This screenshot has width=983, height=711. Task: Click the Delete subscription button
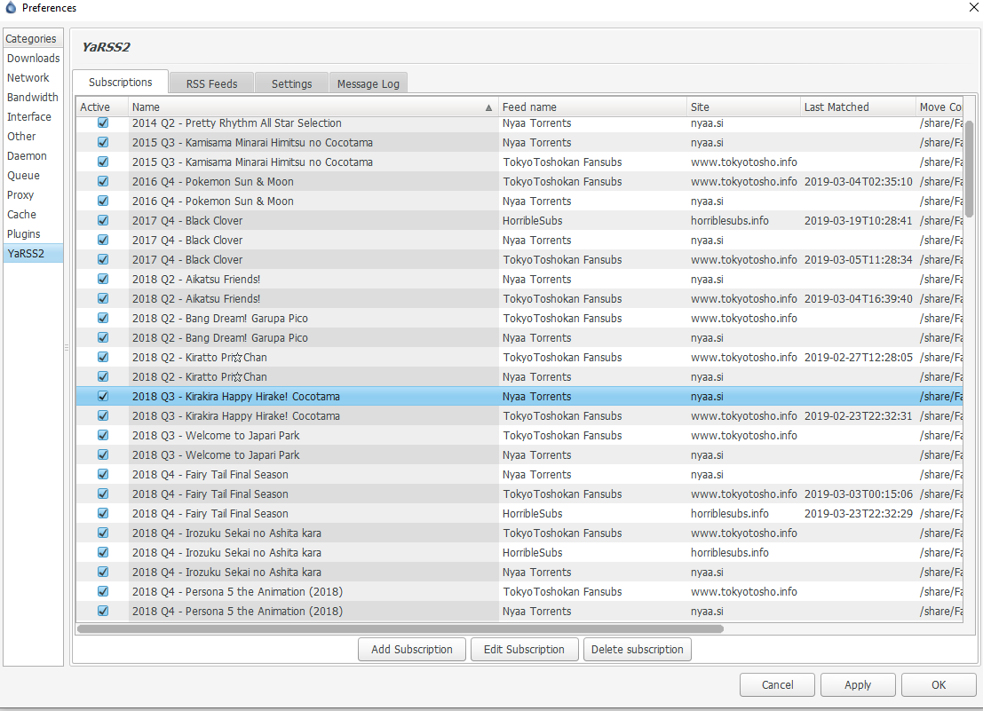637,649
